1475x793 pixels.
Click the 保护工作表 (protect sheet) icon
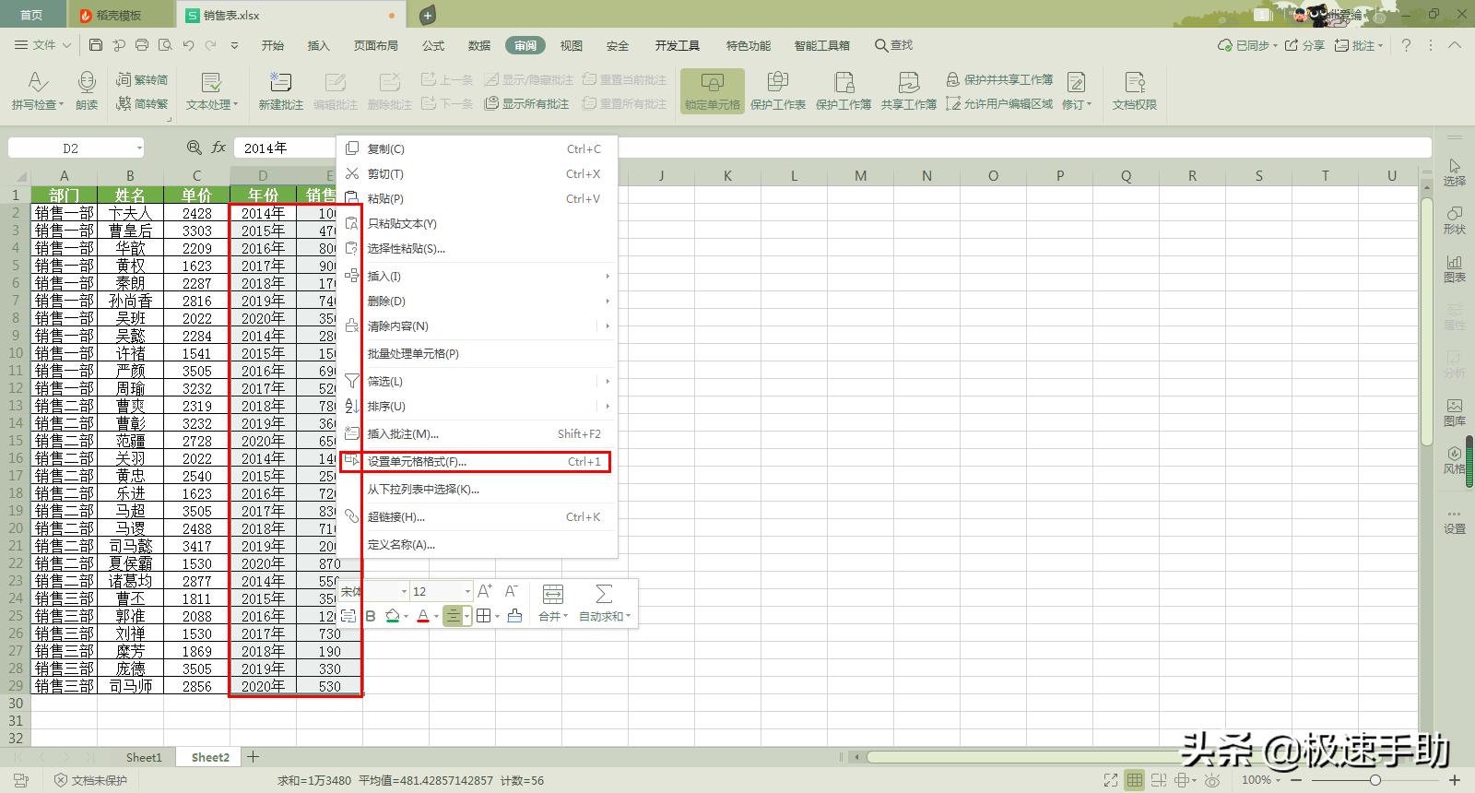(777, 84)
